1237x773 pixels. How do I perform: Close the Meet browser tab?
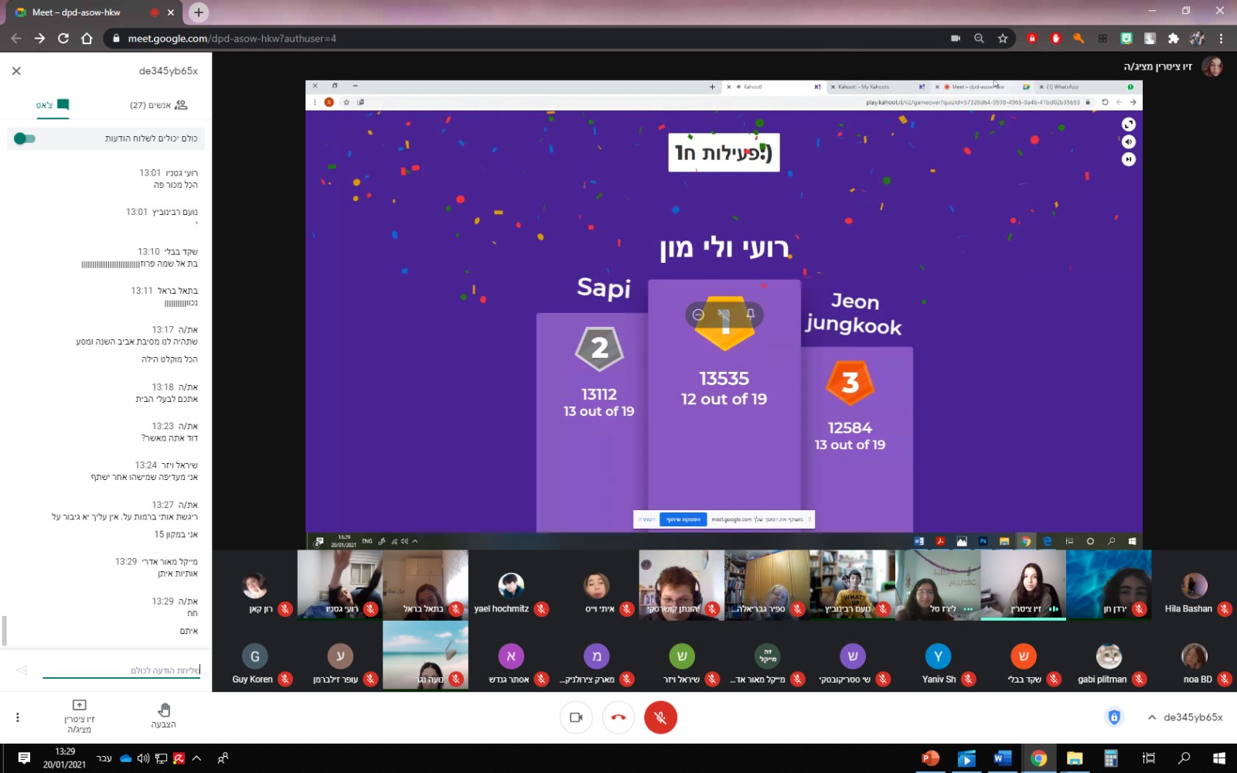coord(171,12)
